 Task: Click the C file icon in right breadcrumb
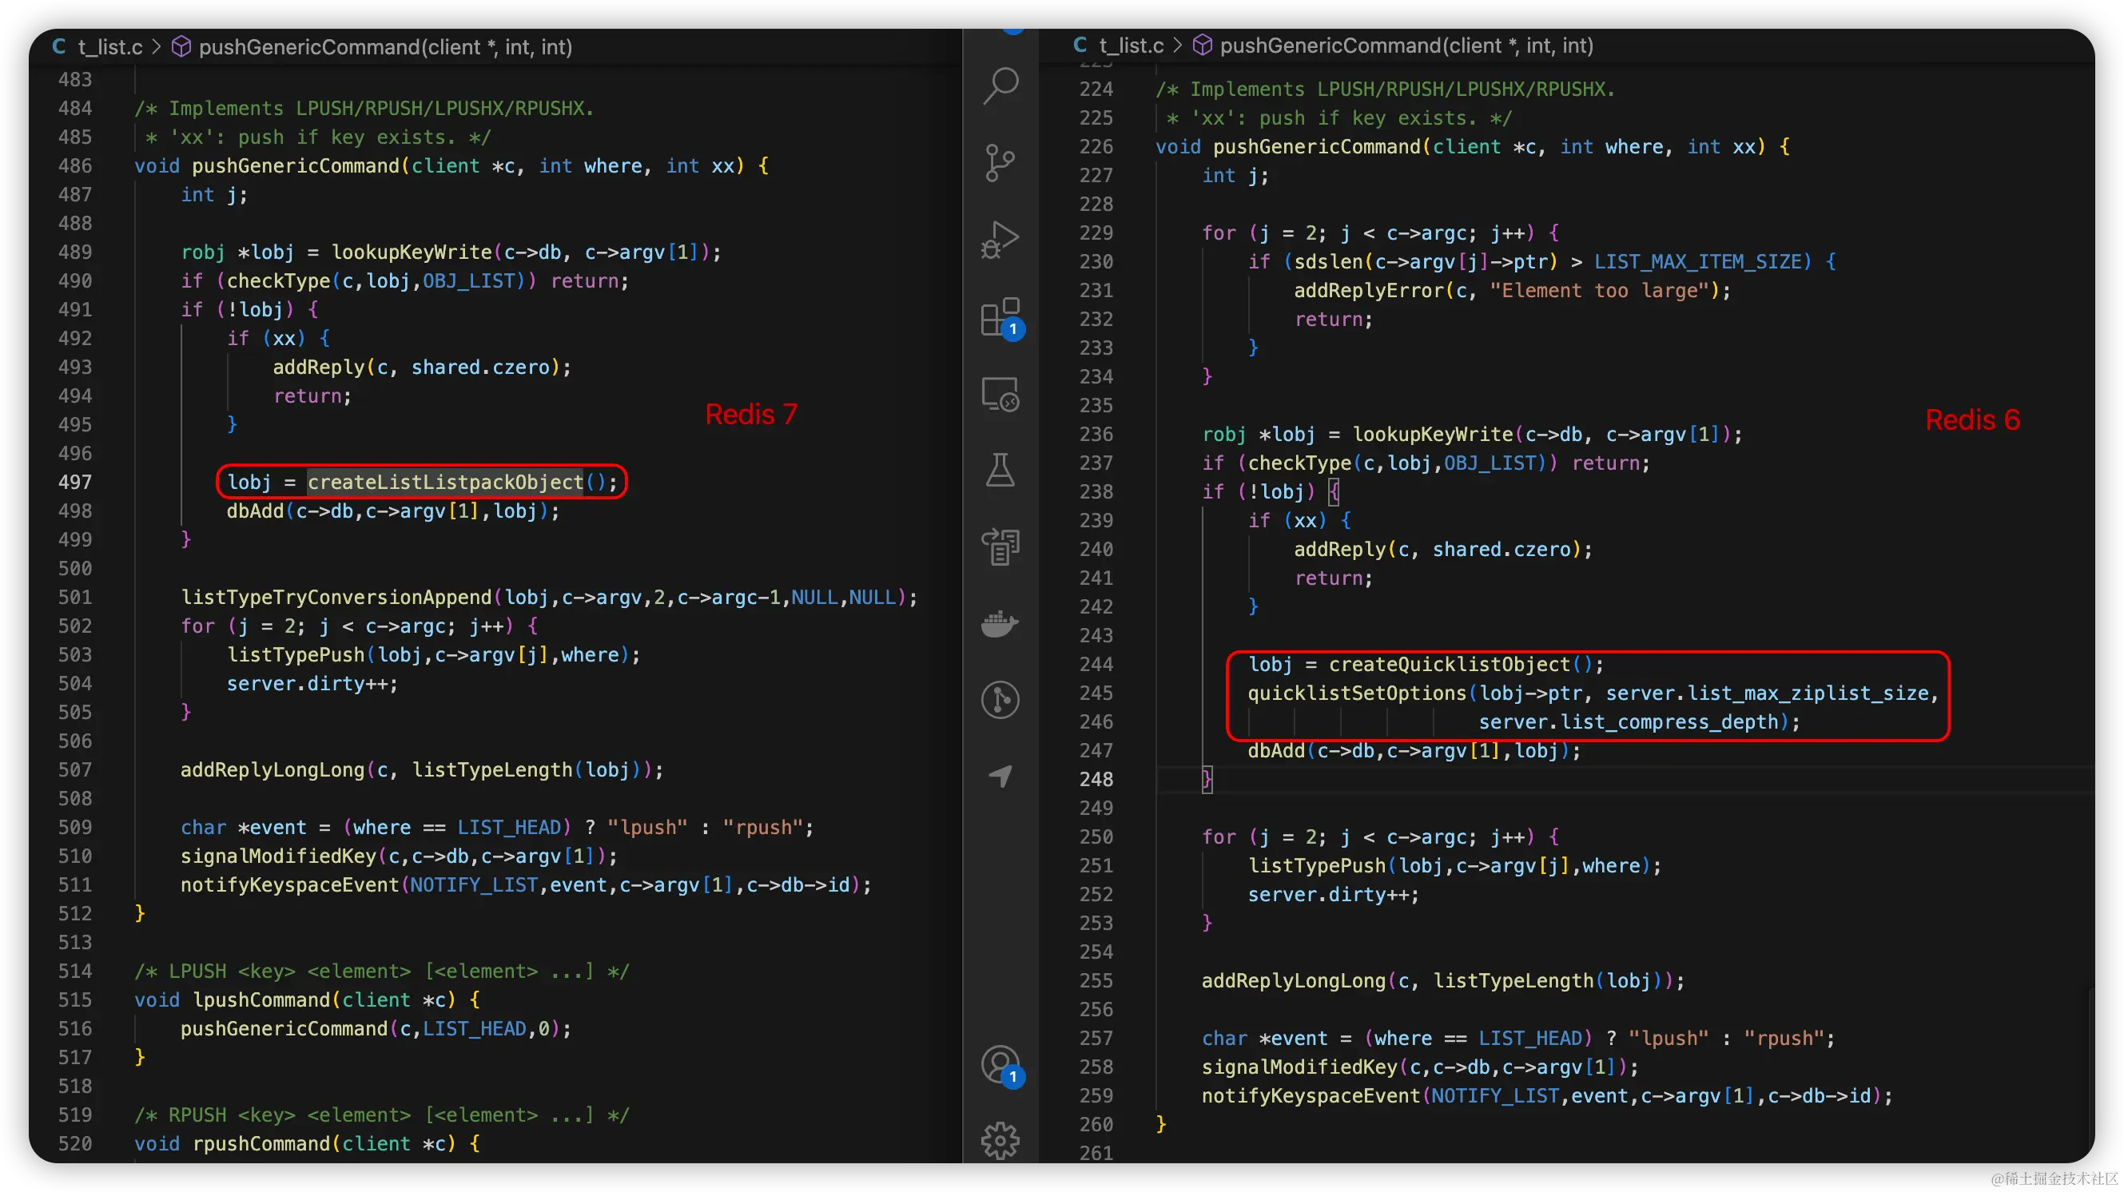pos(1080,46)
